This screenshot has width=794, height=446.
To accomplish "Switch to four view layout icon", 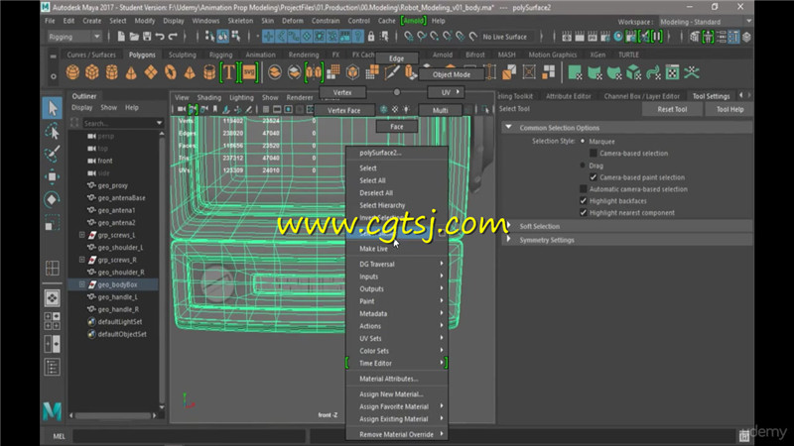I will pos(53,321).
